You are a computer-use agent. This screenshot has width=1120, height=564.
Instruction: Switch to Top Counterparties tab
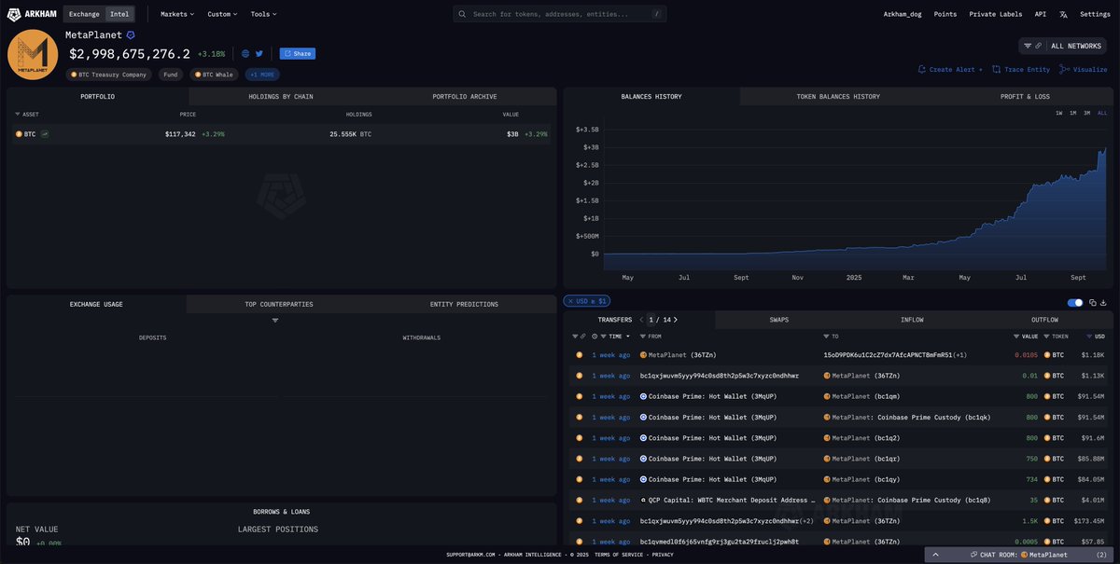point(279,304)
